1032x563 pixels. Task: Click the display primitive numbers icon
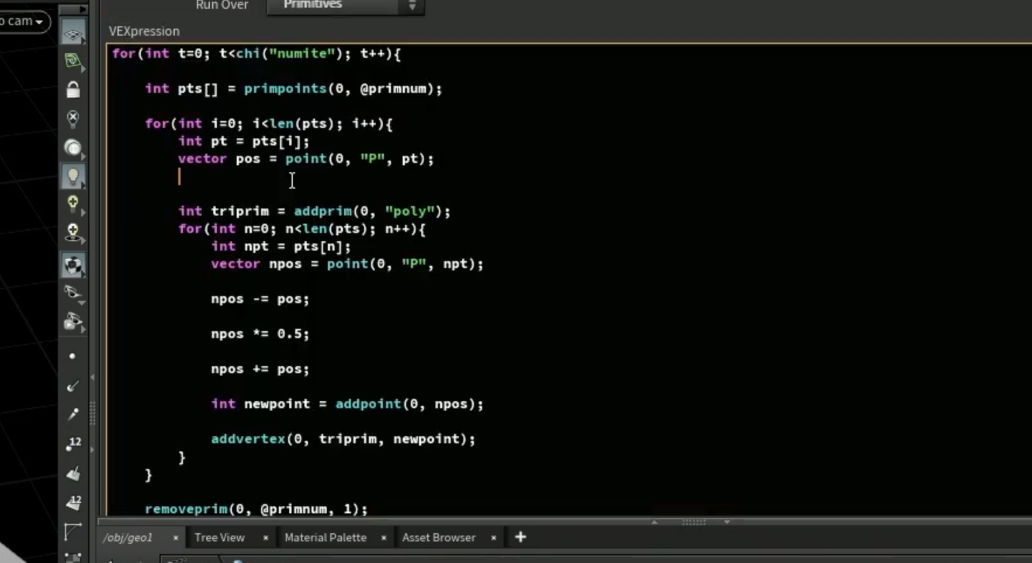click(73, 502)
